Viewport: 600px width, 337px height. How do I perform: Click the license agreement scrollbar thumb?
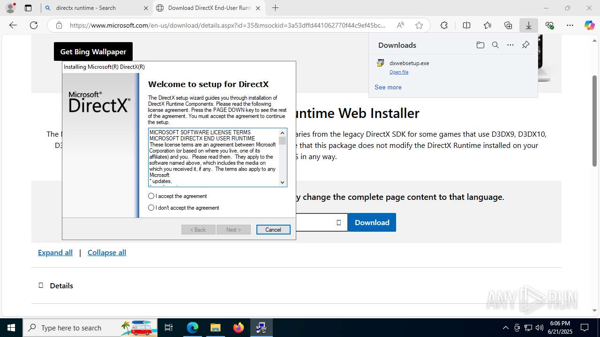tap(282, 140)
